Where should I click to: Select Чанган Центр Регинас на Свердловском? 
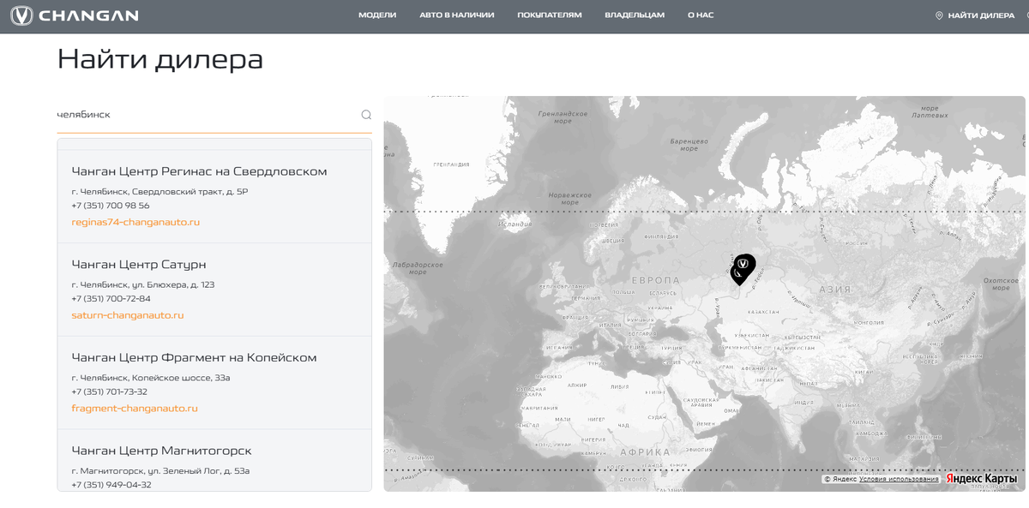point(199,171)
